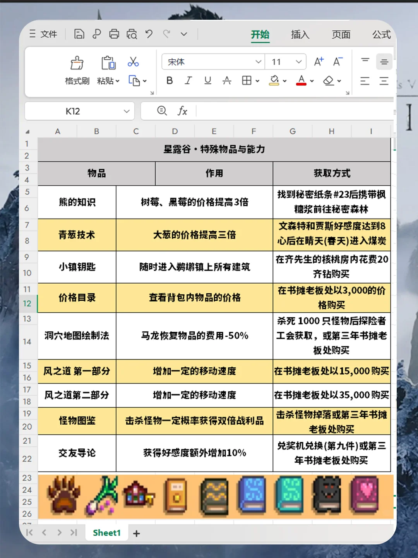Toggle Strikethrough formatting
Viewport: 418px width, 558px height.
tap(227, 81)
